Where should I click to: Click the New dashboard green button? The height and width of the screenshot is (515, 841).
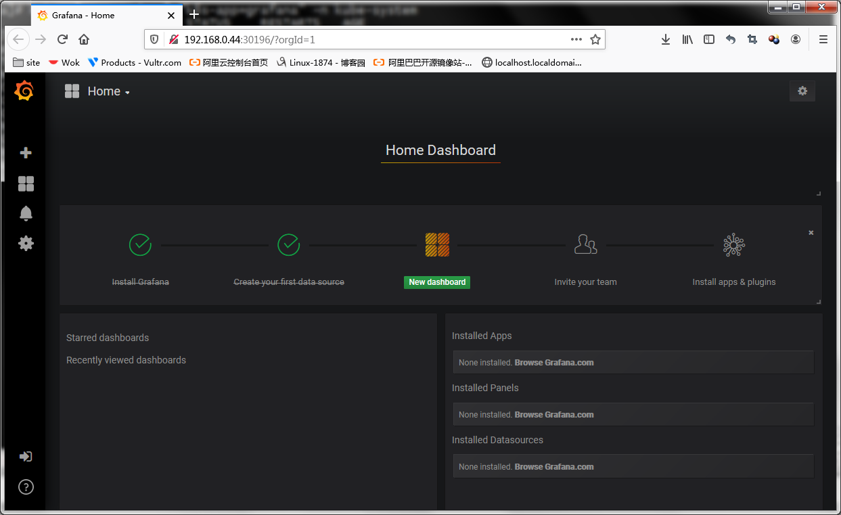(437, 282)
